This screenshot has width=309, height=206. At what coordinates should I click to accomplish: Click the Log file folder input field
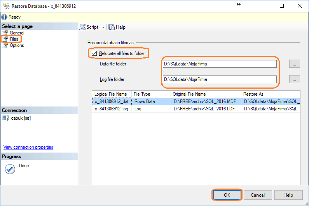220,79
